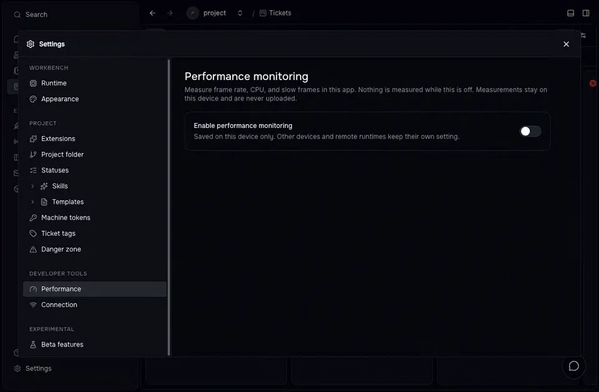Open Runtime settings
Screen dimensions: 599x392
coord(94,83)
